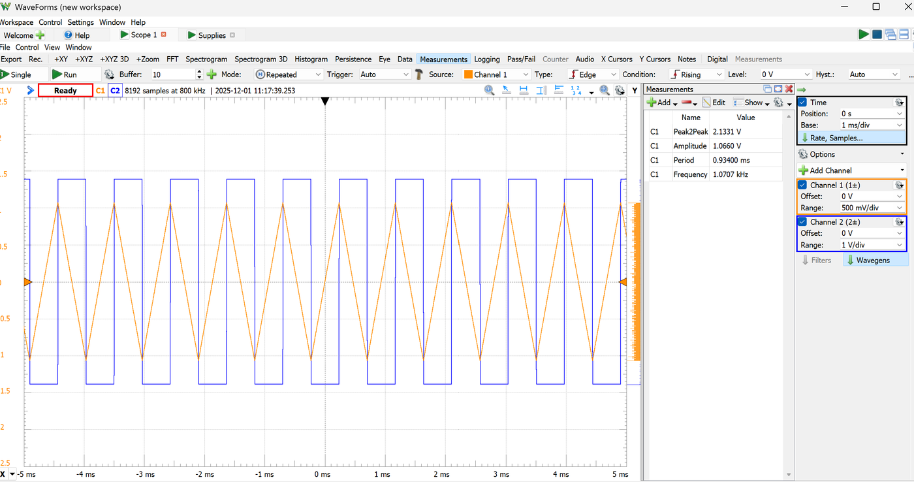This screenshot has height=482, width=914.
Task: Open plot settings gear above plot
Action: (618, 91)
